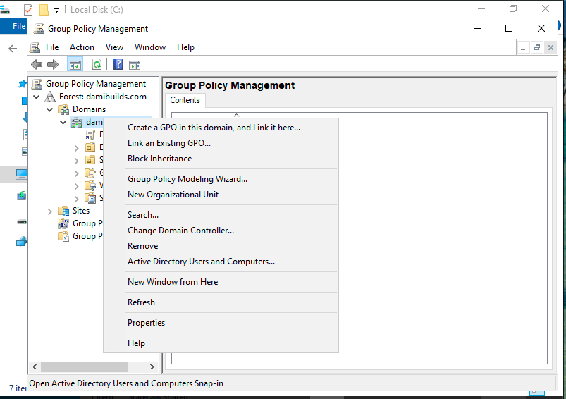Collapse the selected domain node
566x399 pixels.
(63, 123)
